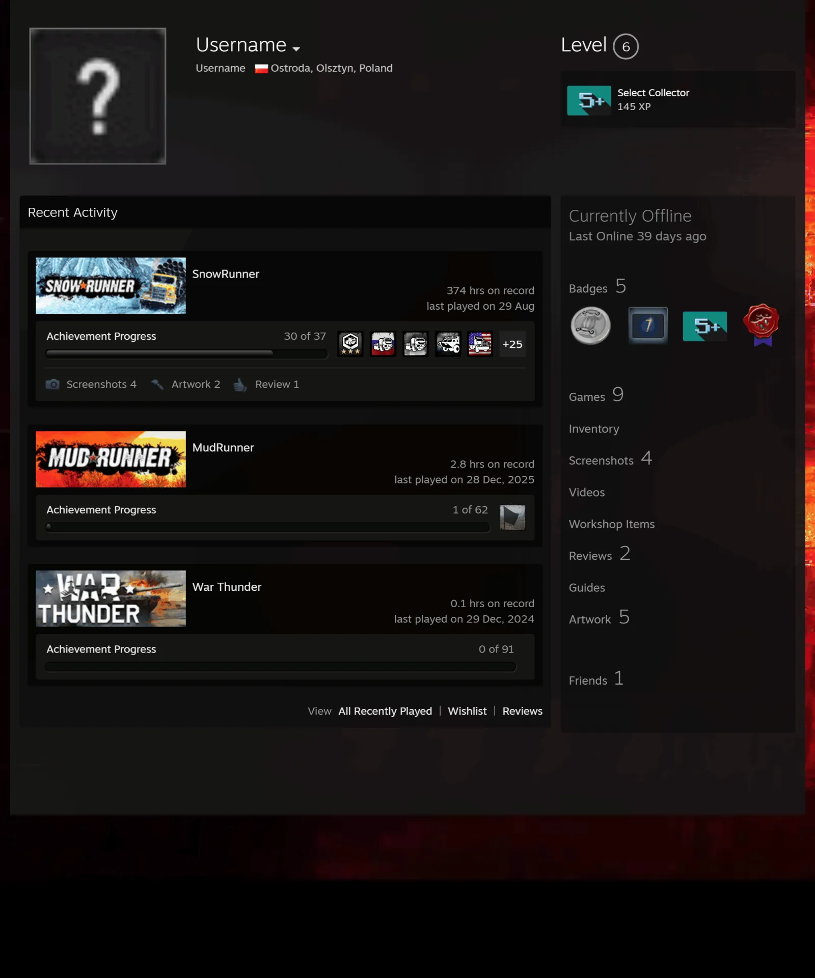Click the brush icon beside Artwork 2
This screenshot has width=815, height=978.
click(157, 385)
